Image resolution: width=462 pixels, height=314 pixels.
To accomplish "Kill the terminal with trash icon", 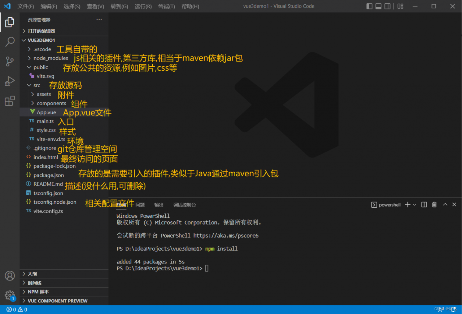I will point(434,204).
